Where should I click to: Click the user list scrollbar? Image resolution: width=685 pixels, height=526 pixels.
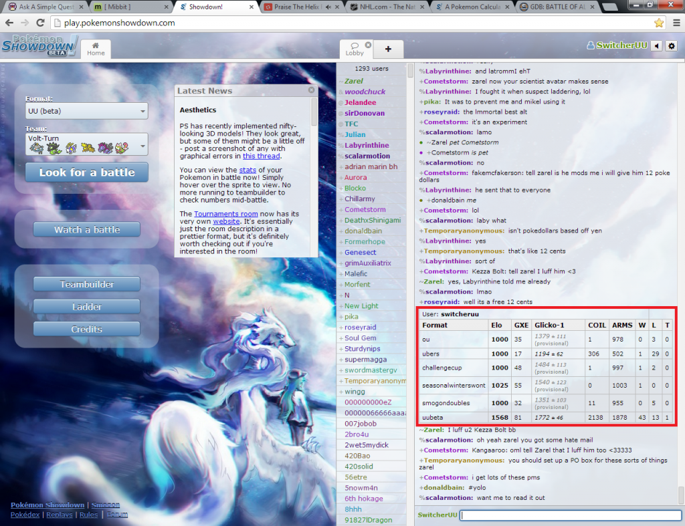pos(410,70)
